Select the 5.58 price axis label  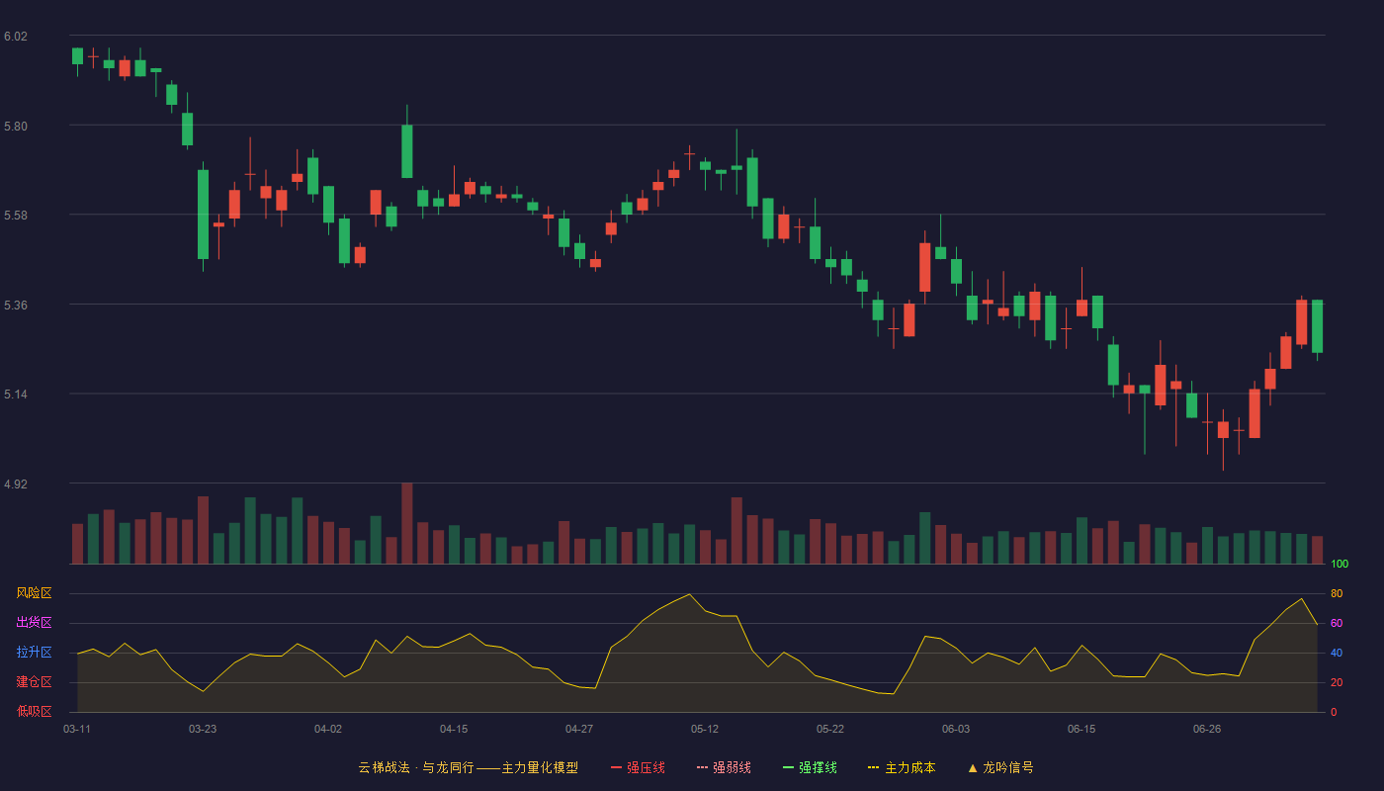tap(16, 216)
